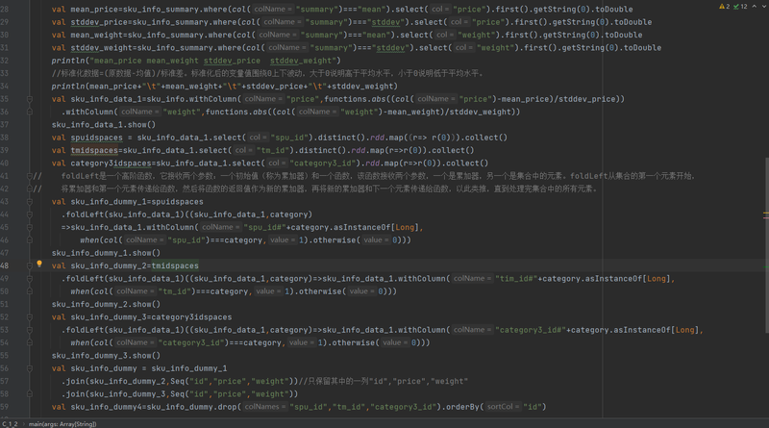Click the tmidspaces variable on line 39
The height and width of the screenshot is (428, 769).
click(x=94, y=150)
